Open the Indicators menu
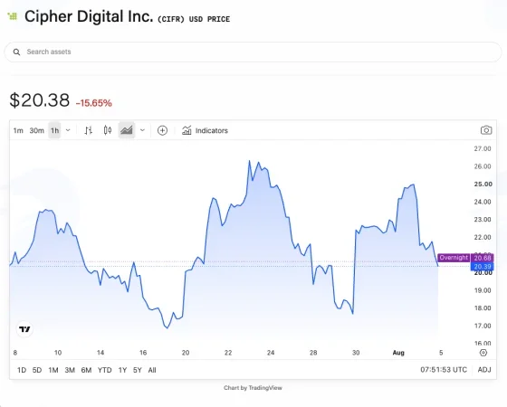Screen dimensions: 507x407 pyautogui.click(x=205, y=130)
